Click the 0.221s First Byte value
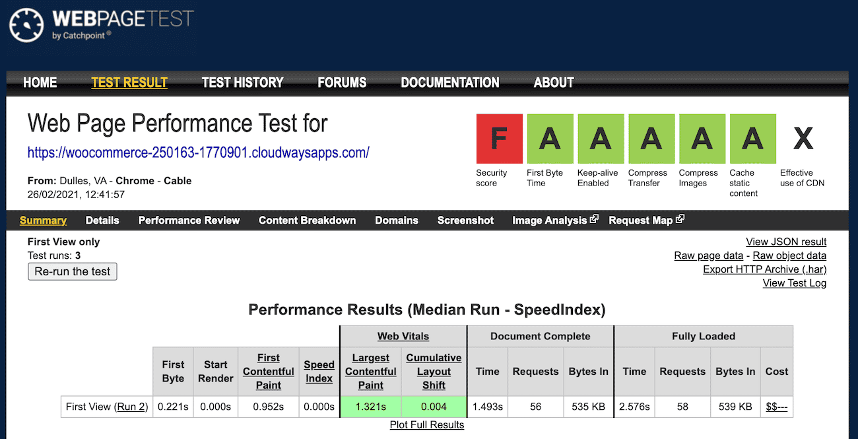The image size is (858, 439). coord(173,407)
